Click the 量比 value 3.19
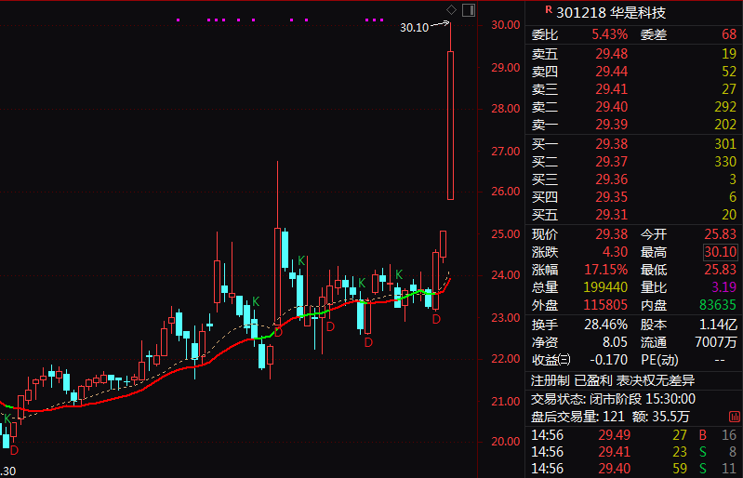This screenshot has width=743, height=478. [722, 286]
